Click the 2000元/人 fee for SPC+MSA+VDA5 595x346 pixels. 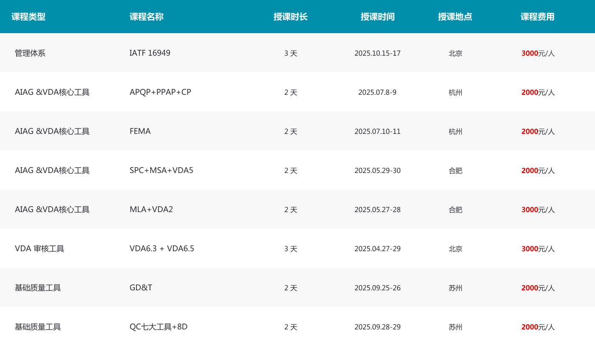(538, 171)
